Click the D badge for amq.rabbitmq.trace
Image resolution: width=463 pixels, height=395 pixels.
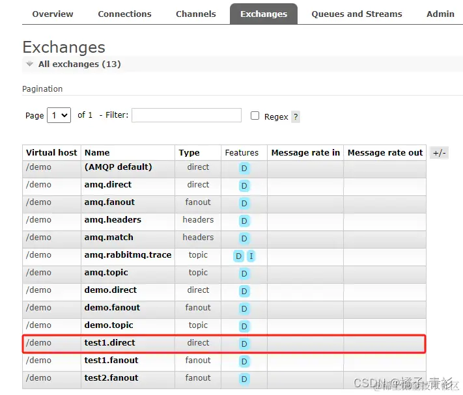pos(238,256)
